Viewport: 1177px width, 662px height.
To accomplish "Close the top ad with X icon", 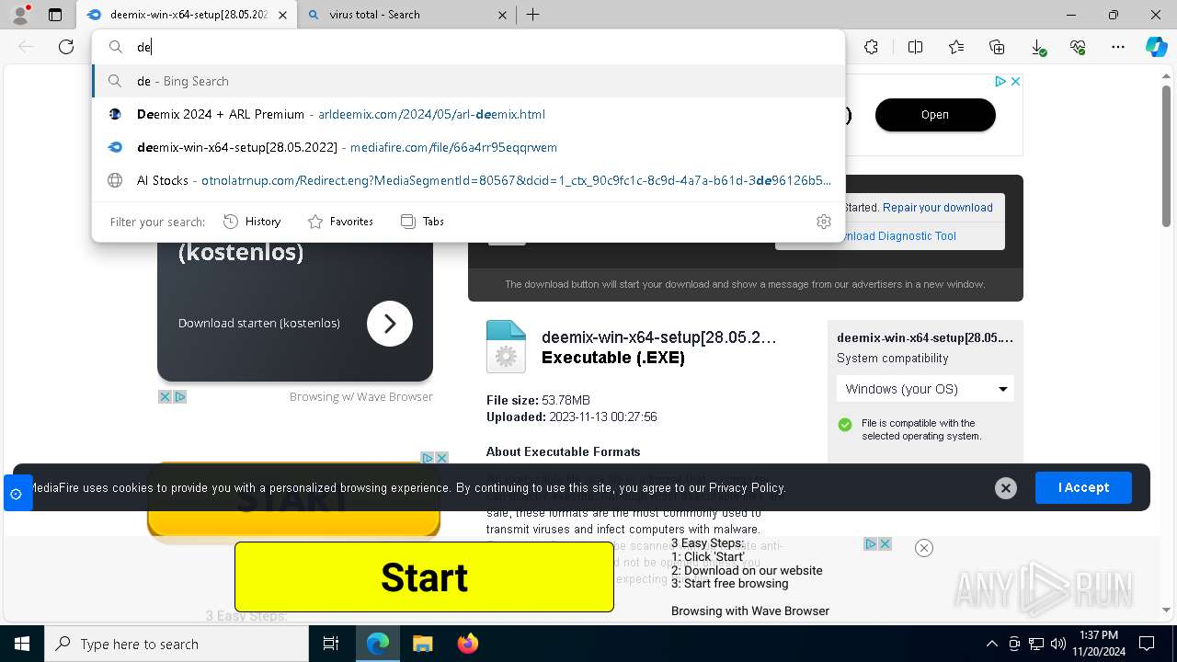I will [x=1015, y=81].
